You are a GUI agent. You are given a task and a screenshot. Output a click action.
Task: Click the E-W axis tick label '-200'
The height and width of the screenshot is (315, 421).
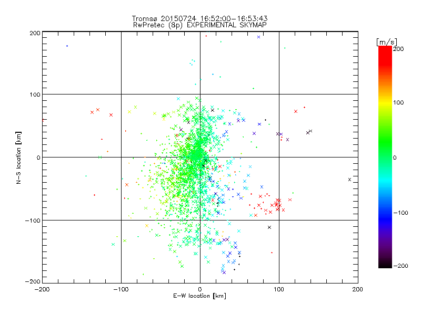(42, 289)
